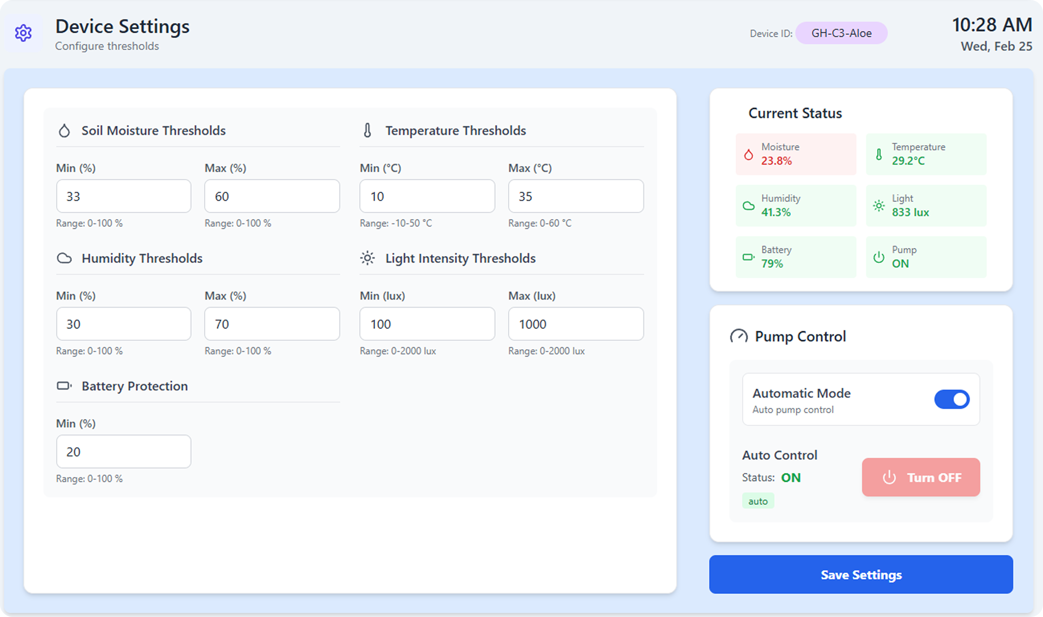Click the Humidity Max field showing 70

pos(272,324)
